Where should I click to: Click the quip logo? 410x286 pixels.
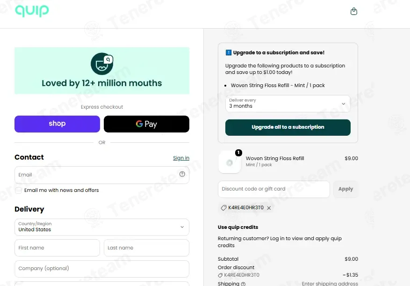pos(32,11)
